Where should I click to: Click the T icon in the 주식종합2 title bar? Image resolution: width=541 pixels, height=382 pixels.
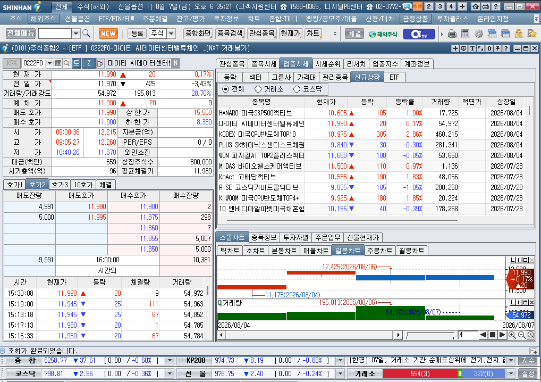point(472,48)
